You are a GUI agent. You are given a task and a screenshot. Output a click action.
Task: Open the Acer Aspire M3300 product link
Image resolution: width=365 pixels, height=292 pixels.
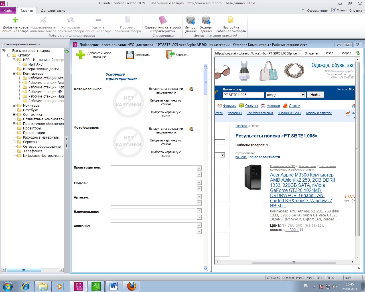click(302, 190)
